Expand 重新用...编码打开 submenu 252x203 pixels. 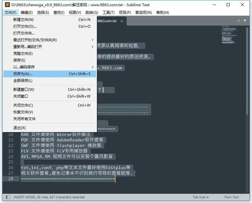coord(50,46)
